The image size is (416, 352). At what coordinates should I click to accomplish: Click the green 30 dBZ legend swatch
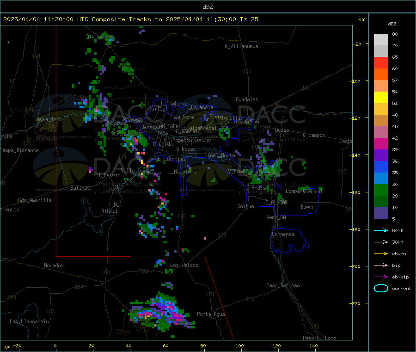tap(381, 190)
